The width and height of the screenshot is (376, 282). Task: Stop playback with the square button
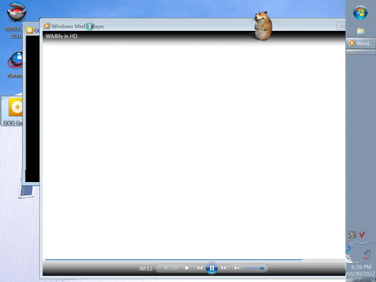click(187, 268)
